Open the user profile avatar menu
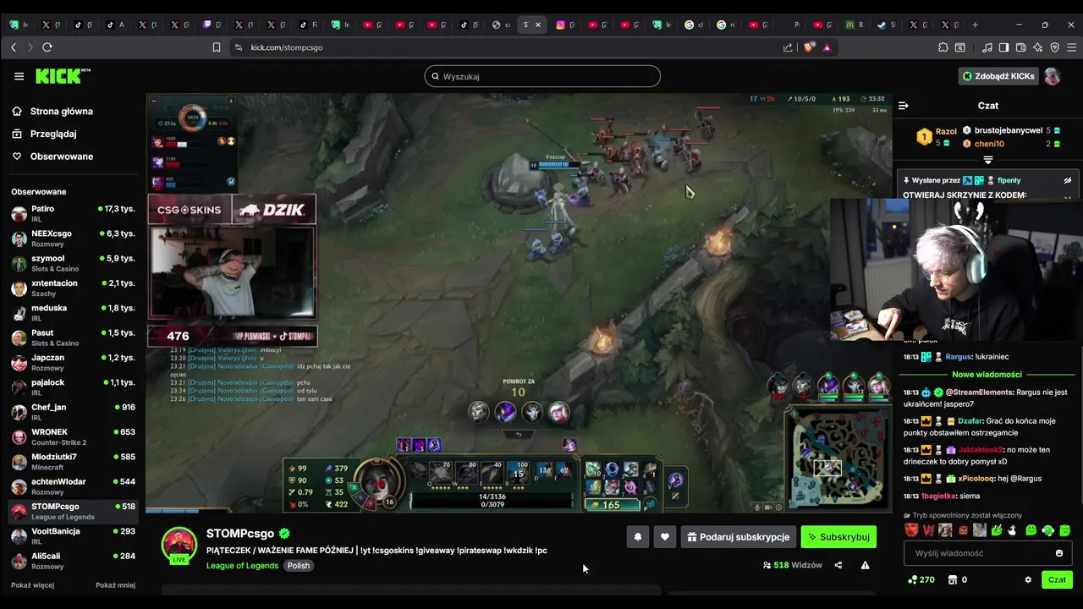This screenshot has height=609, width=1083. [1052, 76]
